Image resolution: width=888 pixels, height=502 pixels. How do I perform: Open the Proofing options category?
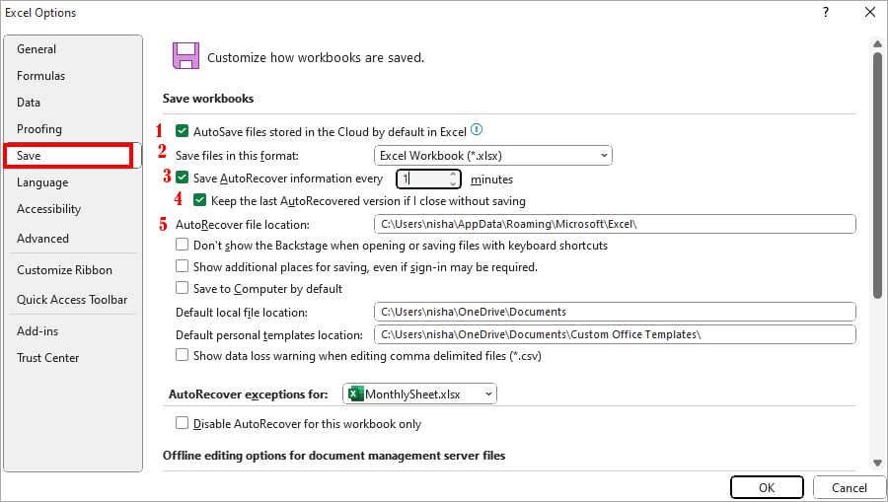pyautogui.click(x=39, y=129)
